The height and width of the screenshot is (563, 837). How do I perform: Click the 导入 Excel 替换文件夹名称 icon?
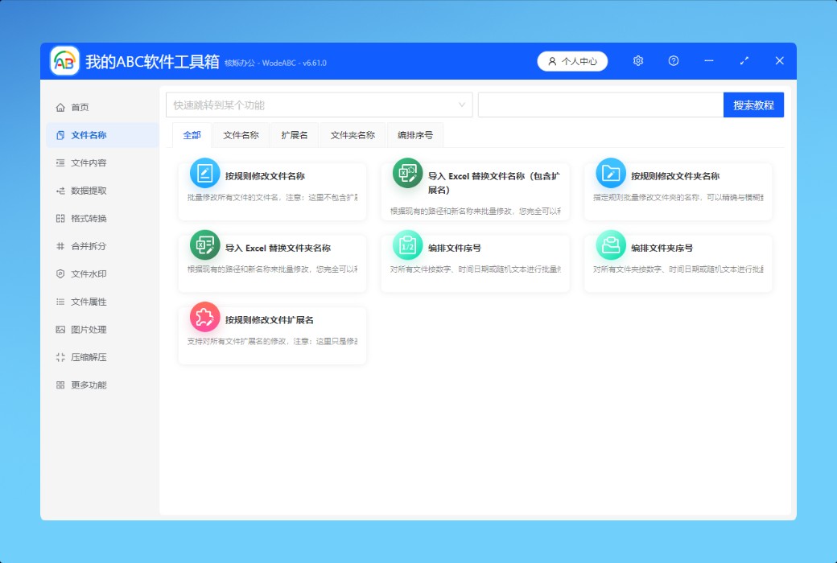coord(204,245)
